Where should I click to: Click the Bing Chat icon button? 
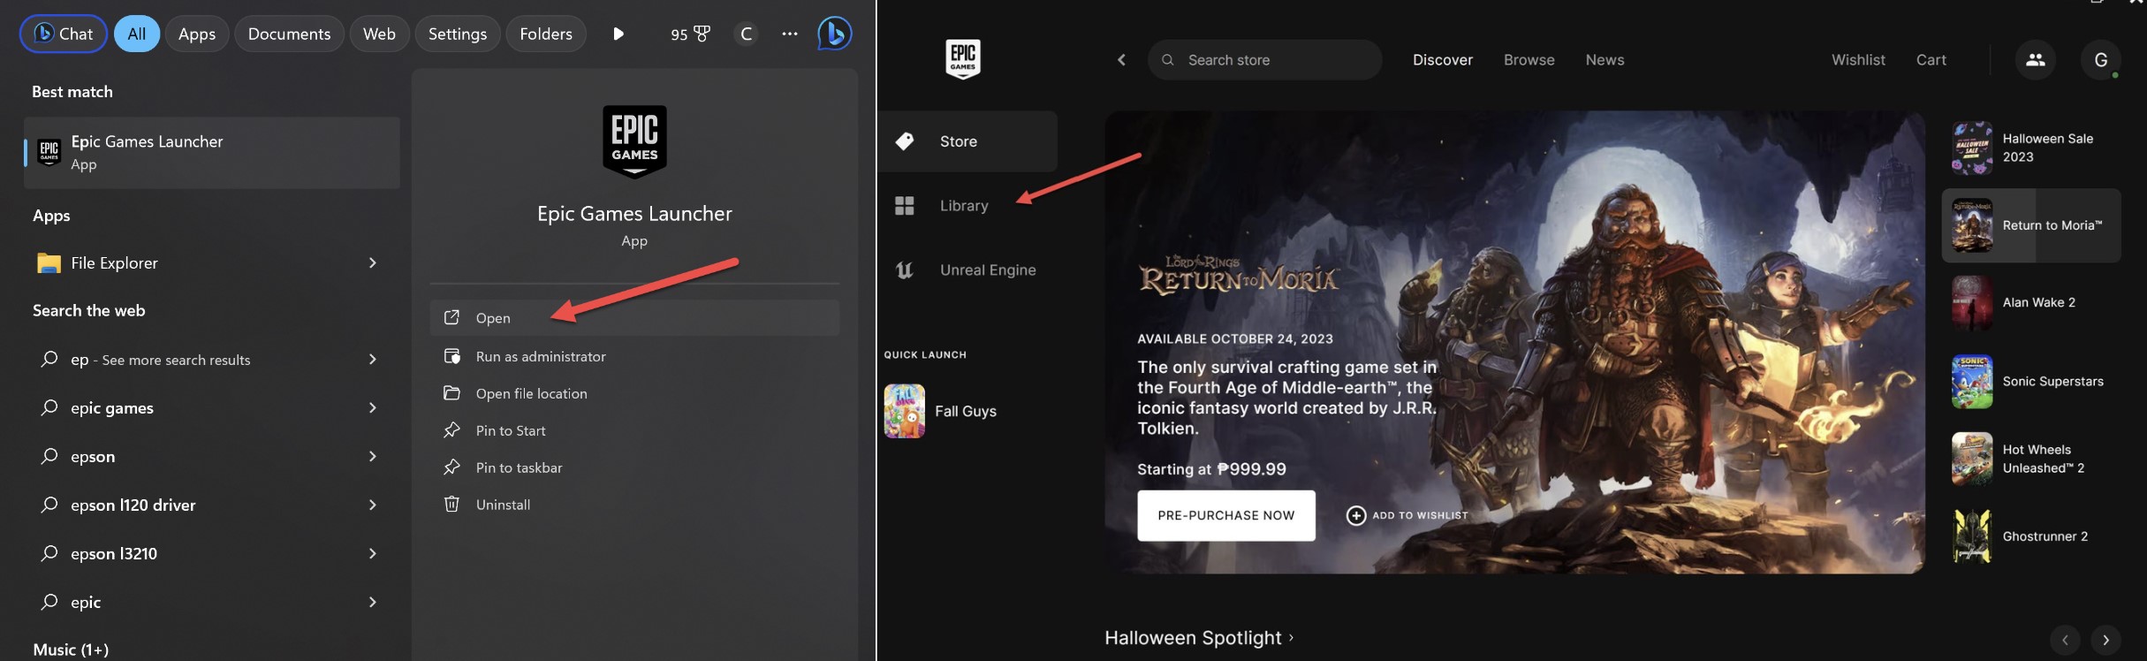[x=64, y=34]
